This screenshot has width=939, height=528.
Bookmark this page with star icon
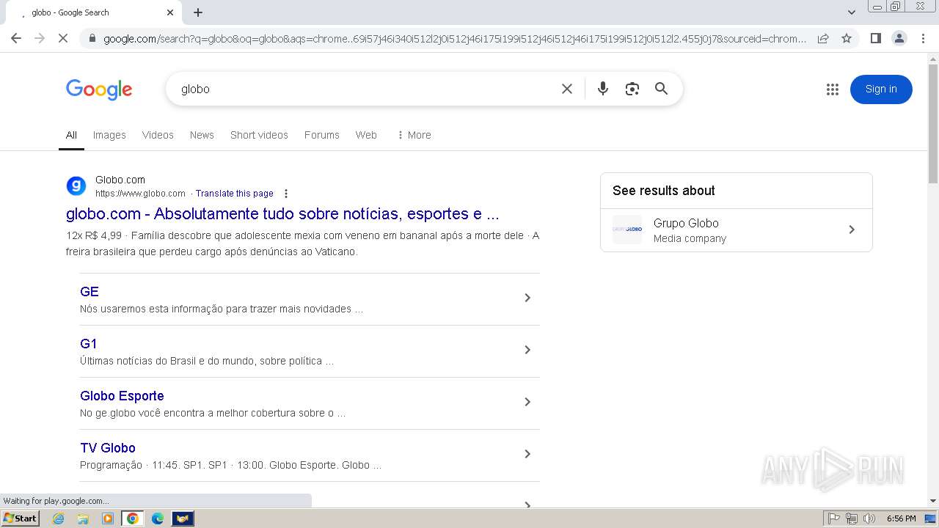point(847,38)
